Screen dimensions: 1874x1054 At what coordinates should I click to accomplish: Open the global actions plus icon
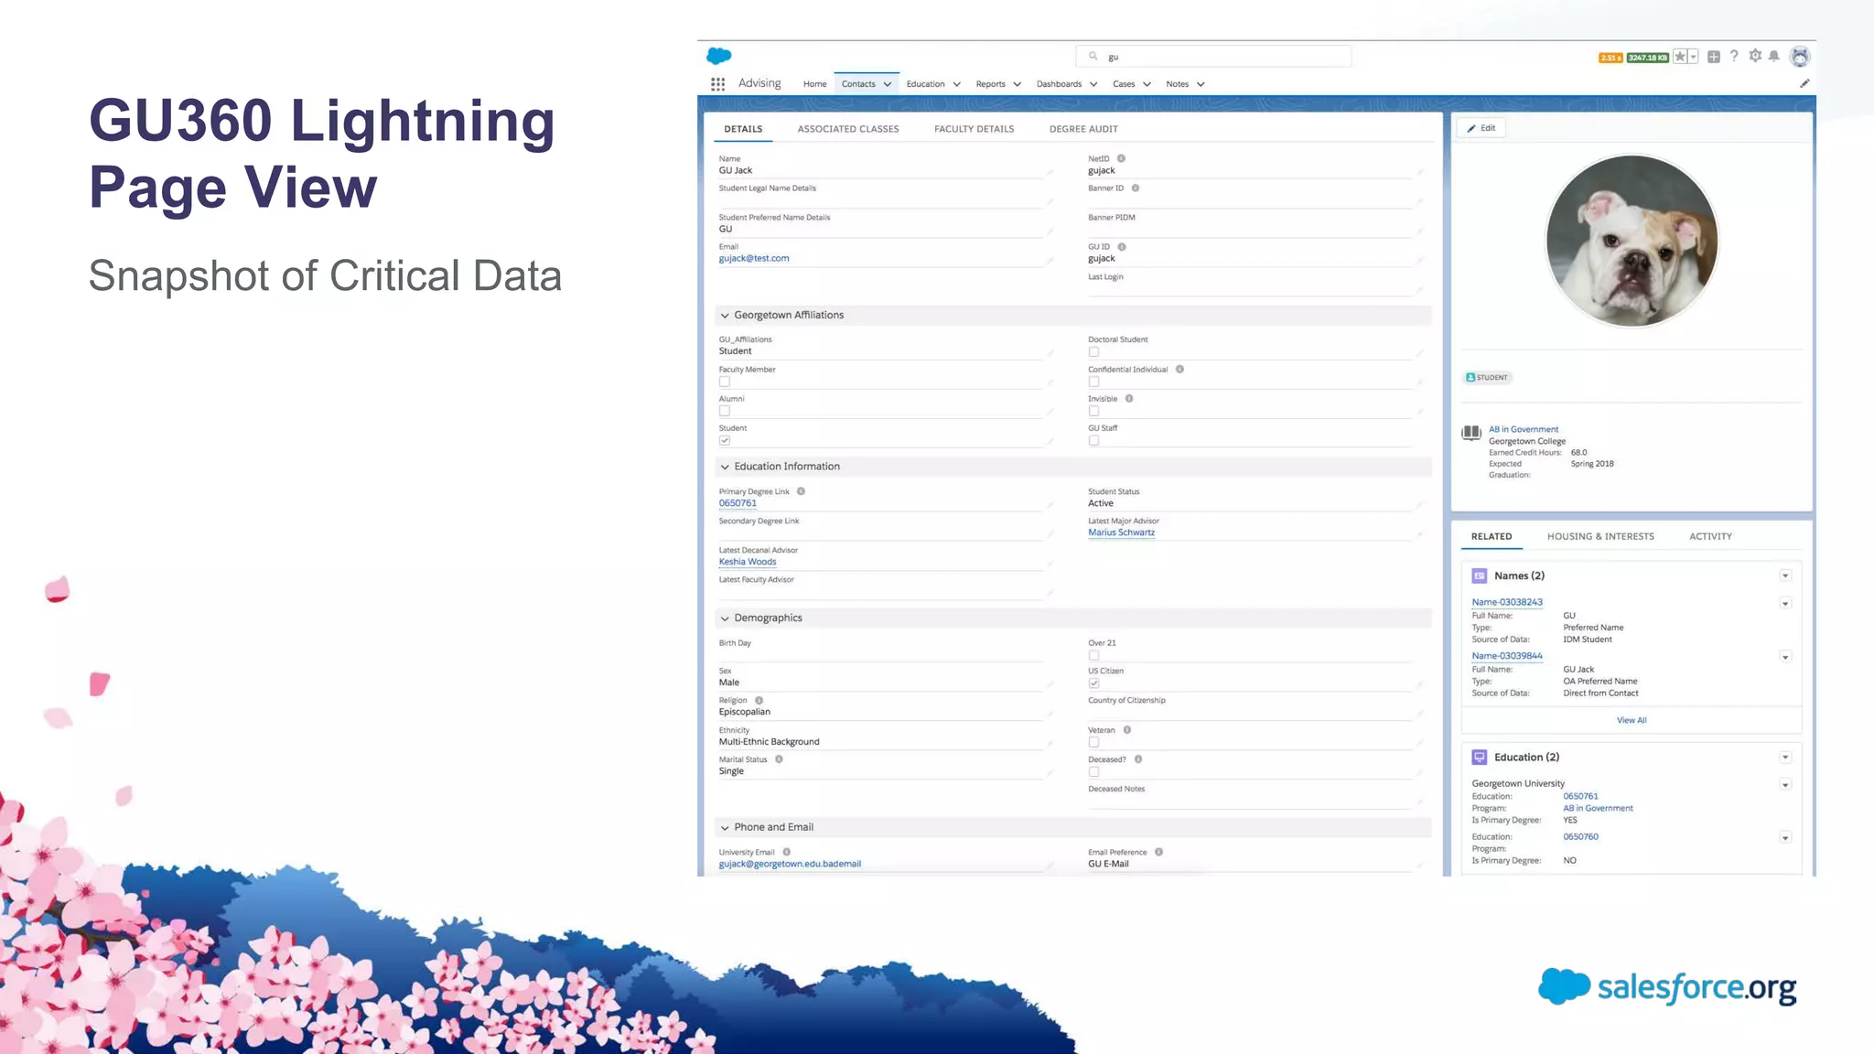[1714, 57]
